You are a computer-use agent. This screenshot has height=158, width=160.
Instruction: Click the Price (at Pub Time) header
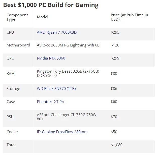coord(129,17)
